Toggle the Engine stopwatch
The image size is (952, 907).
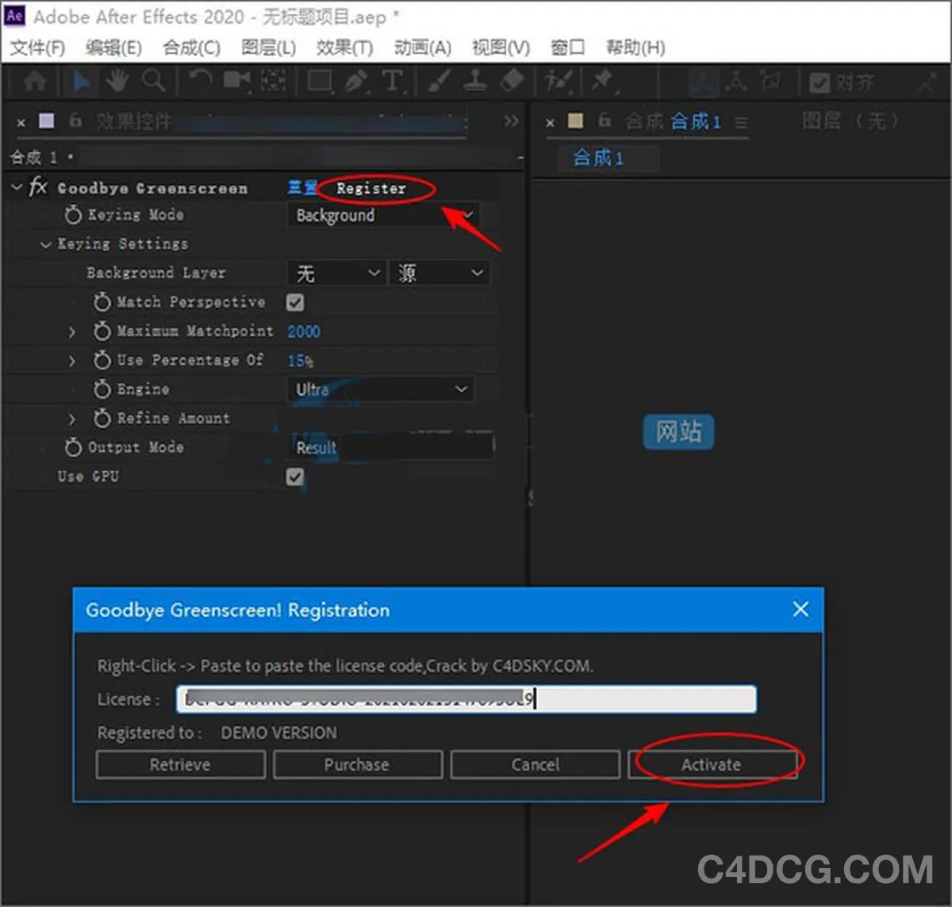tap(102, 389)
